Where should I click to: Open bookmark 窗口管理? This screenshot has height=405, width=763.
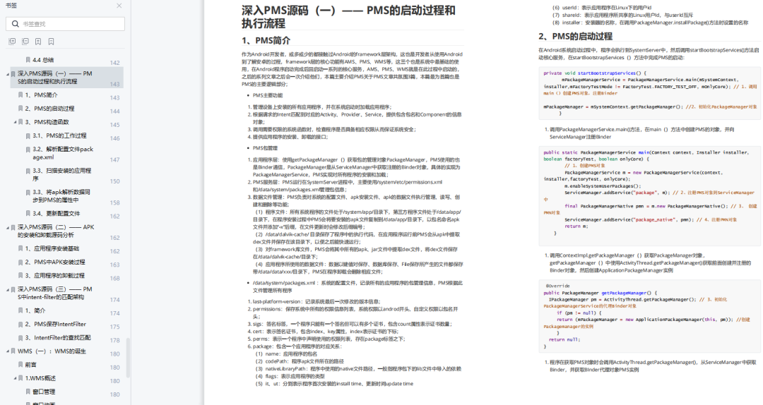tap(44, 392)
